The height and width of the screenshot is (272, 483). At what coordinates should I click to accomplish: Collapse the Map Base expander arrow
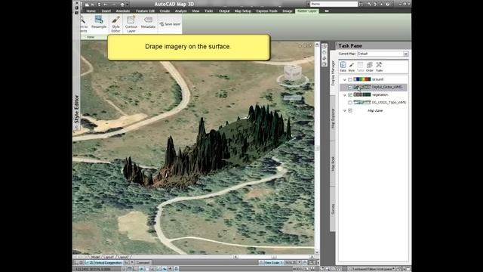click(344, 110)
